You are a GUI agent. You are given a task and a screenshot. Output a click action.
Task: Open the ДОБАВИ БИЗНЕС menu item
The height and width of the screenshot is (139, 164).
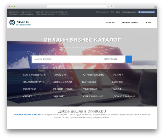tap(130, 23)
